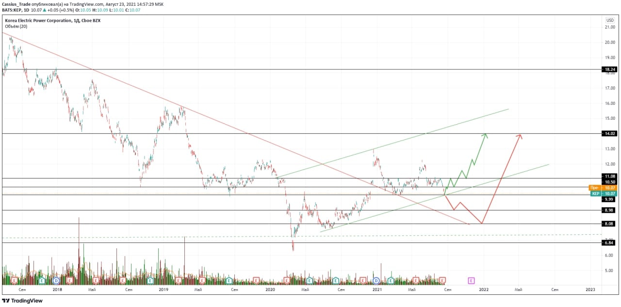Click the 8.98 level price label
This screenshot has width=621, height=307.
point(609,210)
